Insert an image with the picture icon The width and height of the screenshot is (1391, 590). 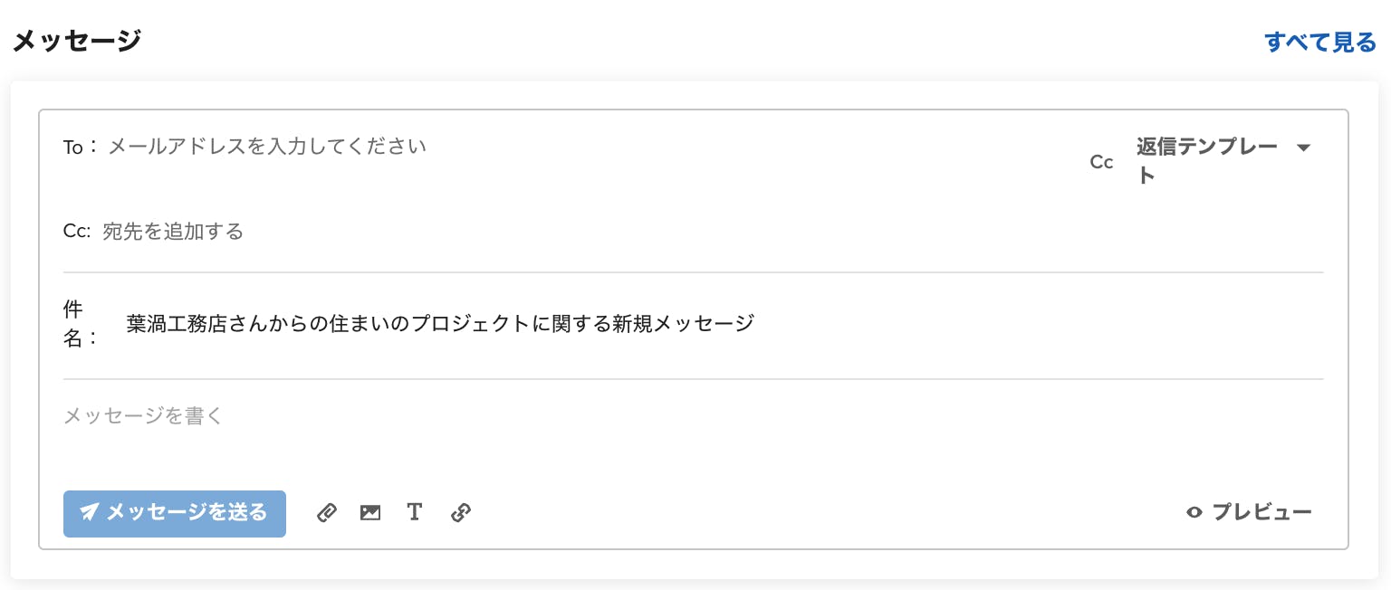pos(370,513)
